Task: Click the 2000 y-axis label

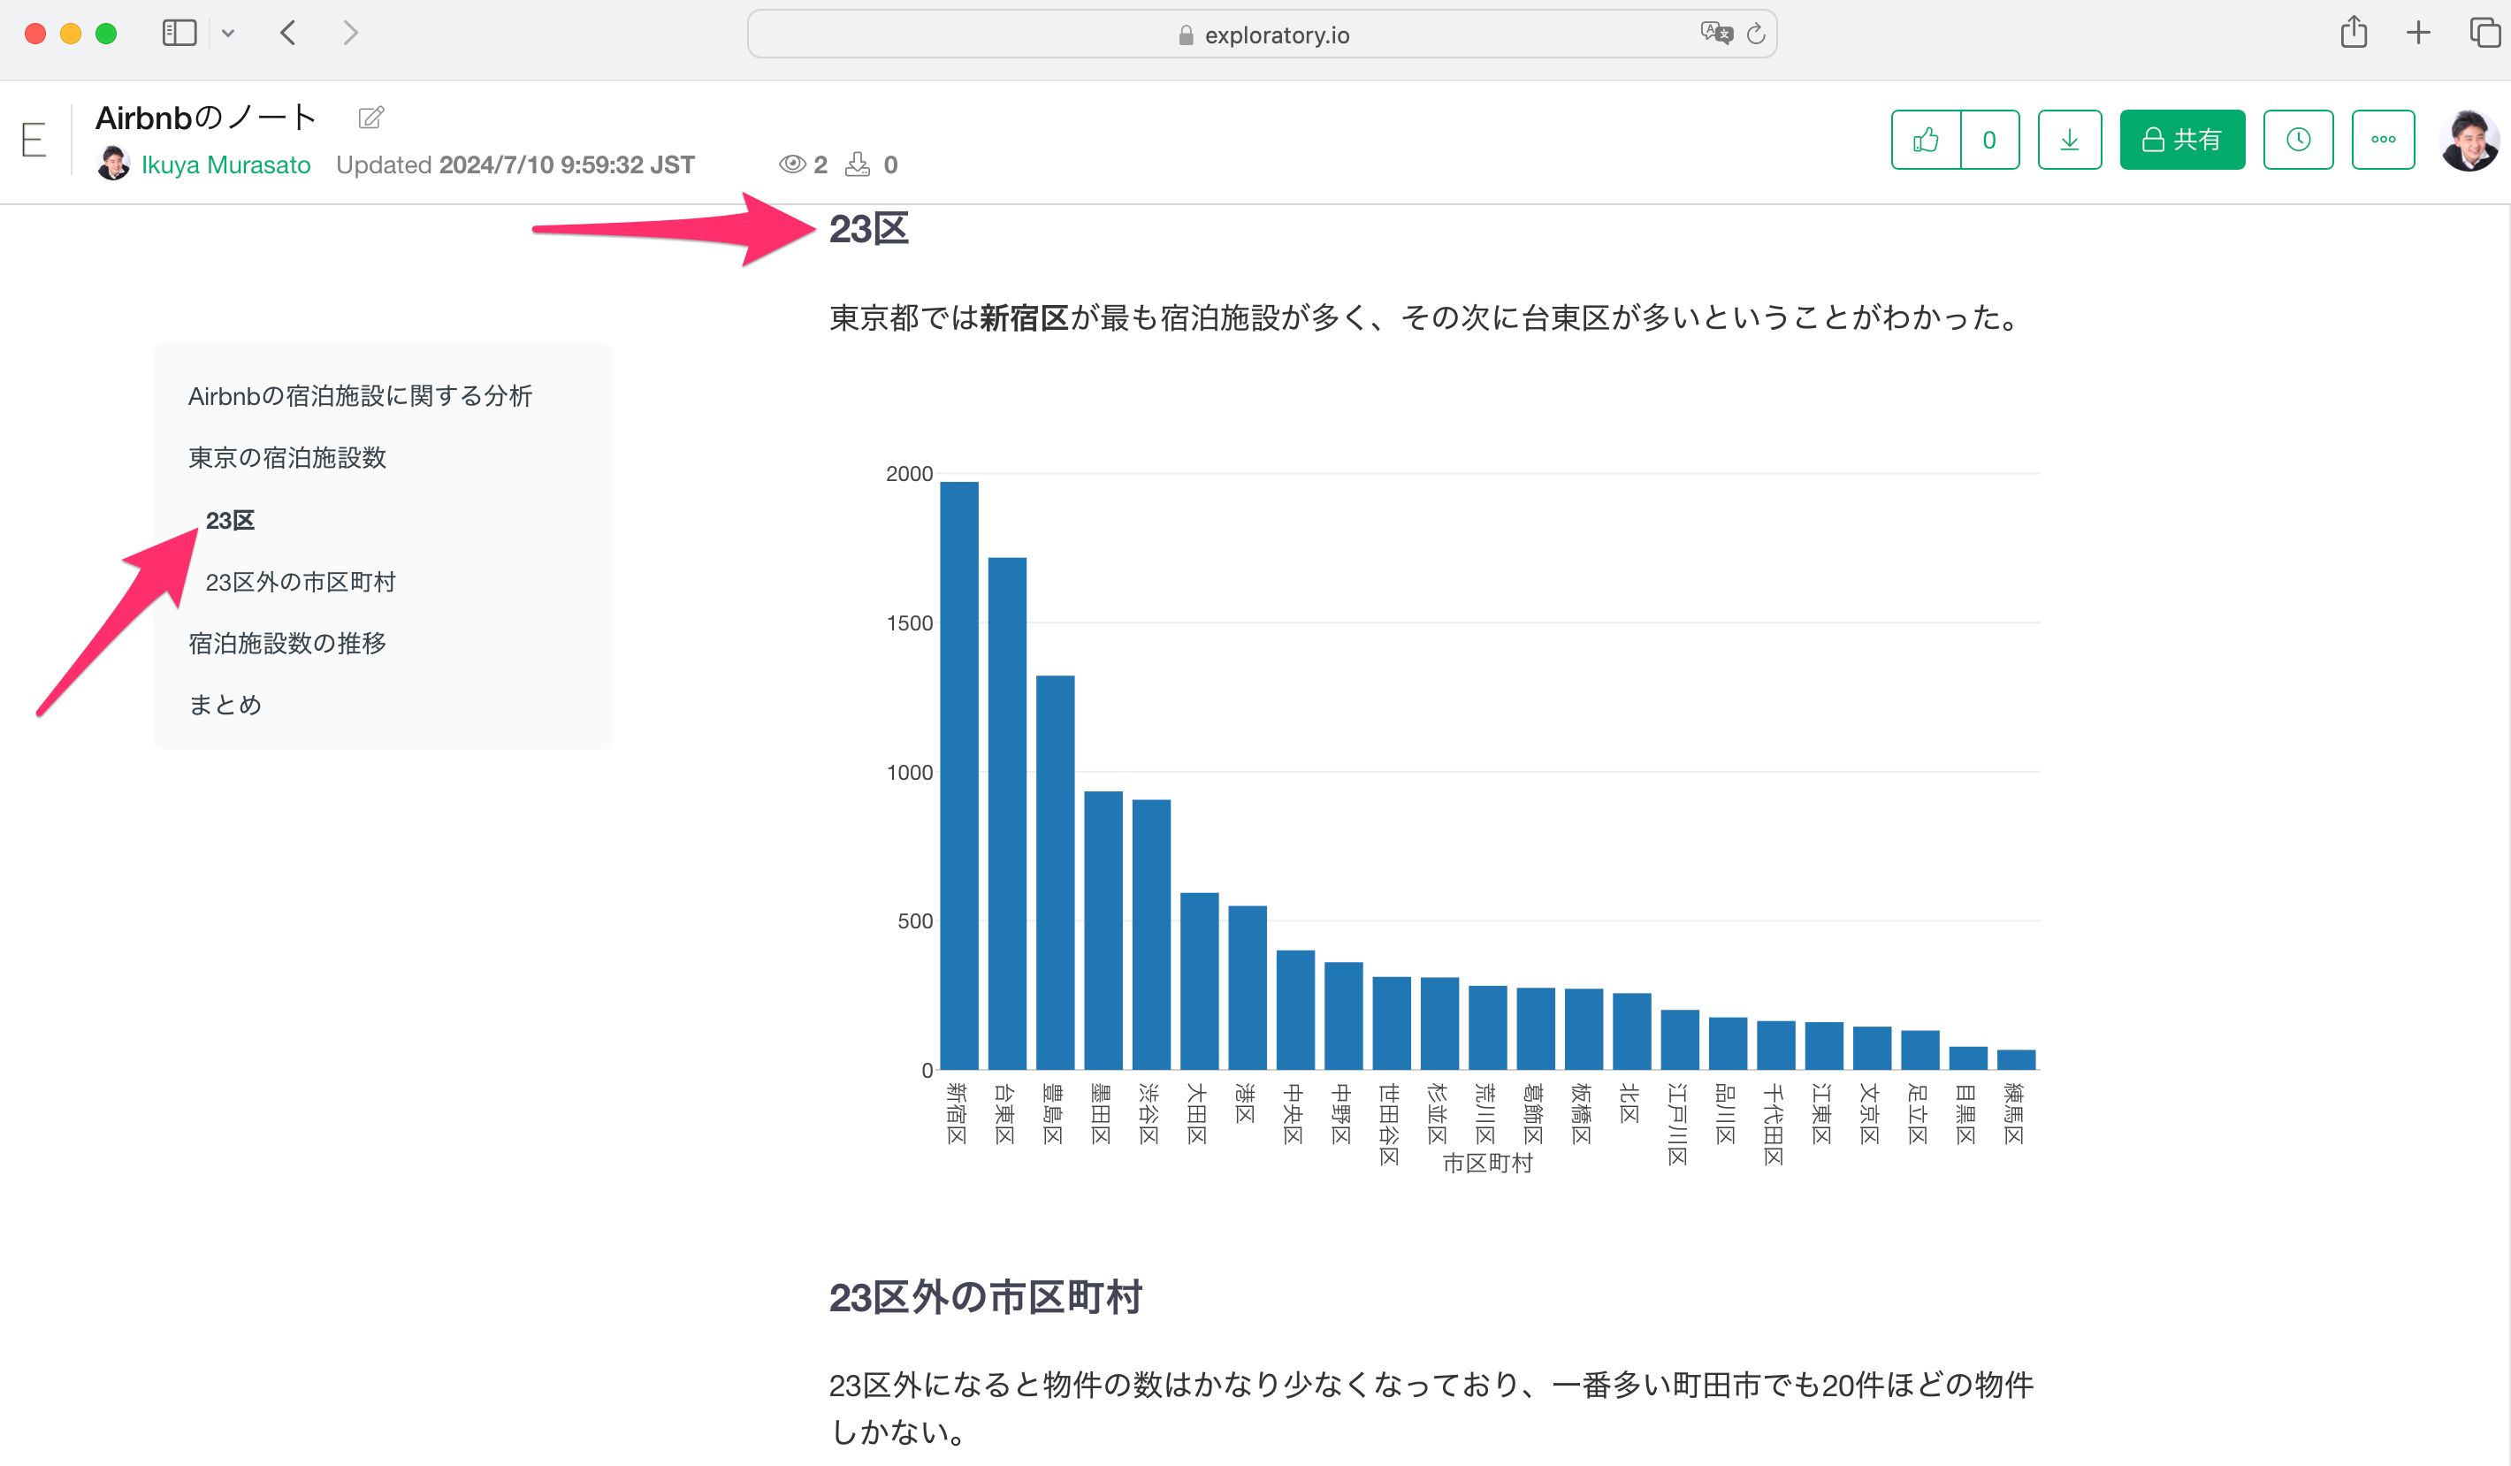Action: pos(909,473)
